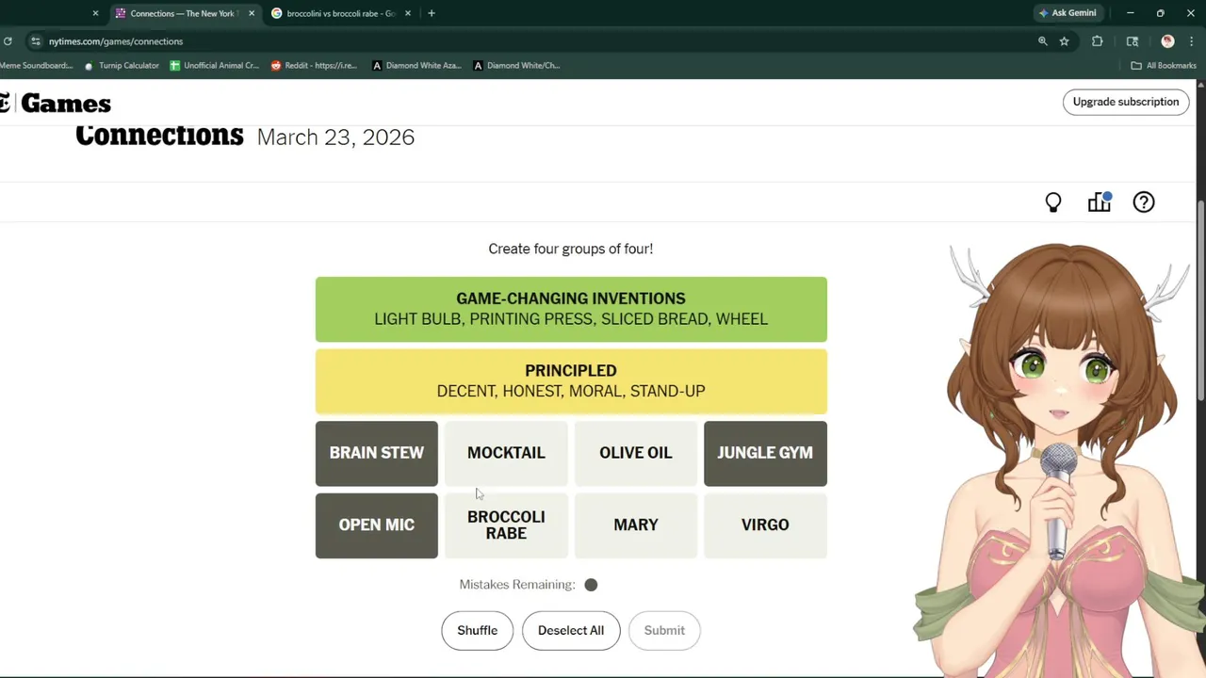The width and height of the screenshot is (1206, 678).
Task: Open the Meme Soundboard bookmark
Action: coord(36,66)
